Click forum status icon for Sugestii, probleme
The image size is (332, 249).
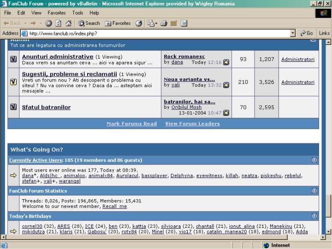tap(13, 82)
